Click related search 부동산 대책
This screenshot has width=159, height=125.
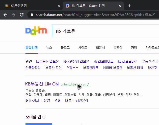(135, 68)
